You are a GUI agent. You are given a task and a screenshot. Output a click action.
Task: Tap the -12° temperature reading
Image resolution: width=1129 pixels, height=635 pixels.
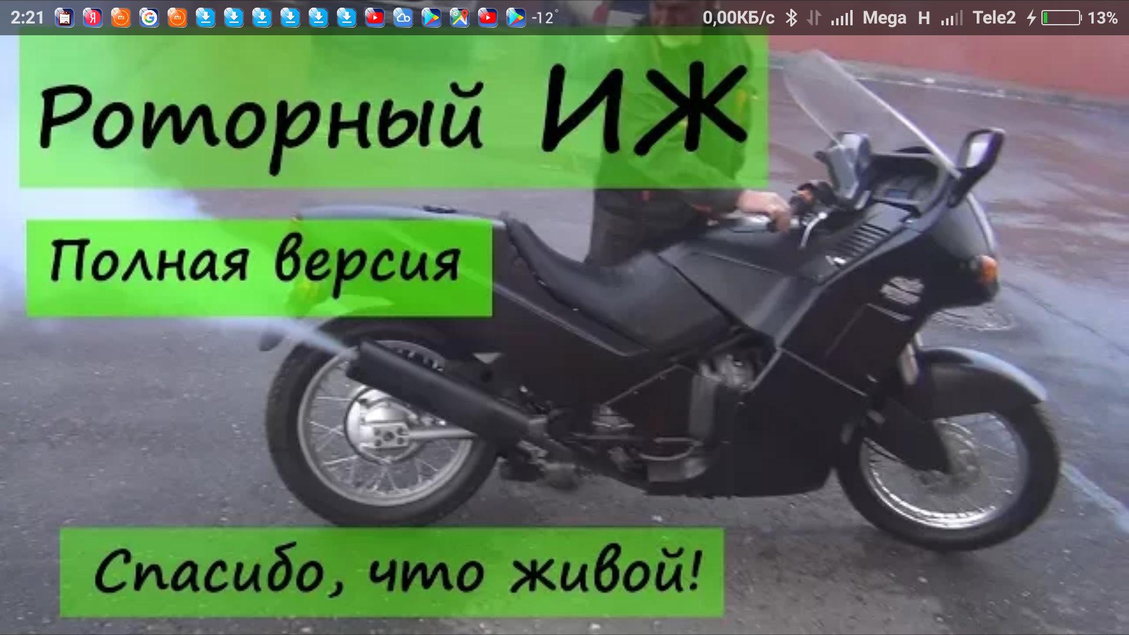tap(544, 18)
